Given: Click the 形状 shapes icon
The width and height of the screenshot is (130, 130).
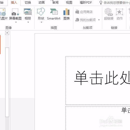Looking at the screenshot, I should pyautogui.click(x=41, y=12).
